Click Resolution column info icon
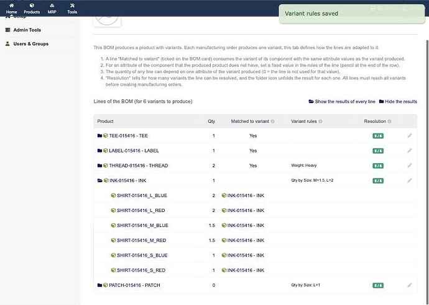Screen dimensions: 429x305 (389, 122)
